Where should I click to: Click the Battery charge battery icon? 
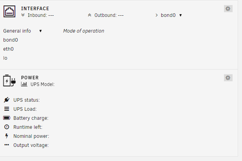tap(7, 118)
